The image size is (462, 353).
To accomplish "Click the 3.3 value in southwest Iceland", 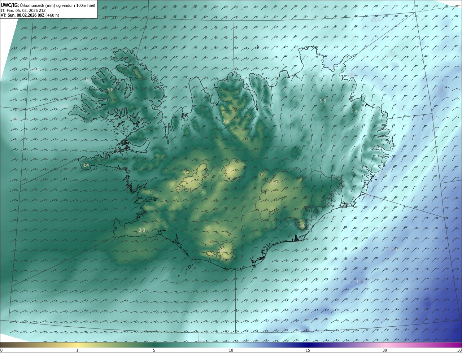I will 142,230.
